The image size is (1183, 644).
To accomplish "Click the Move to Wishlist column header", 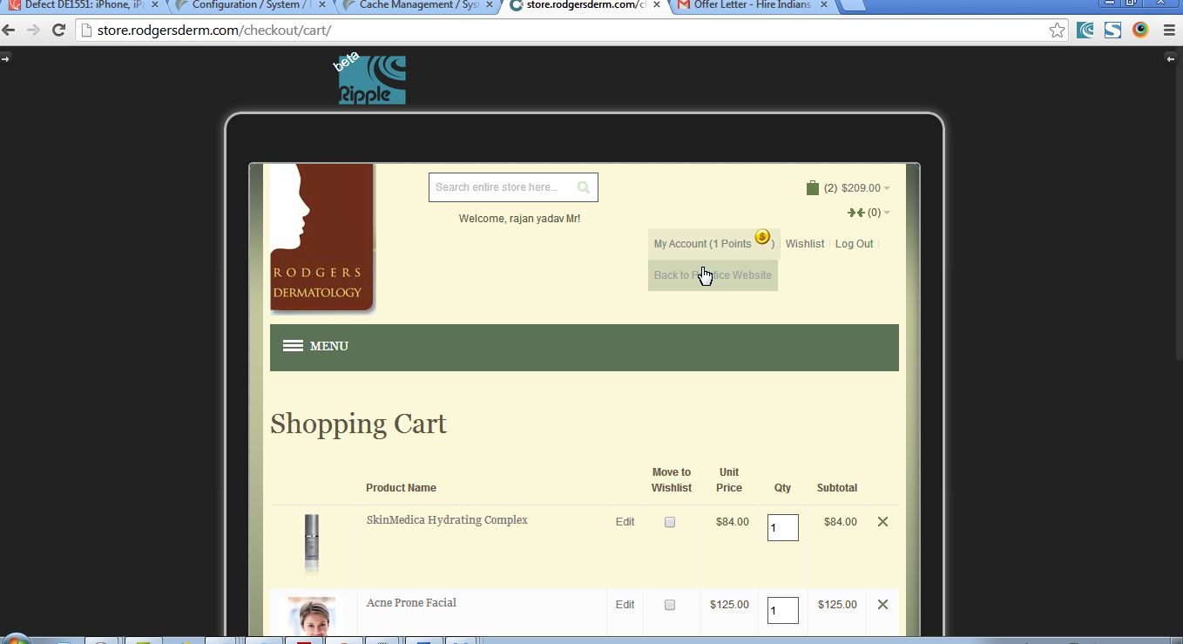I will 672,480.
